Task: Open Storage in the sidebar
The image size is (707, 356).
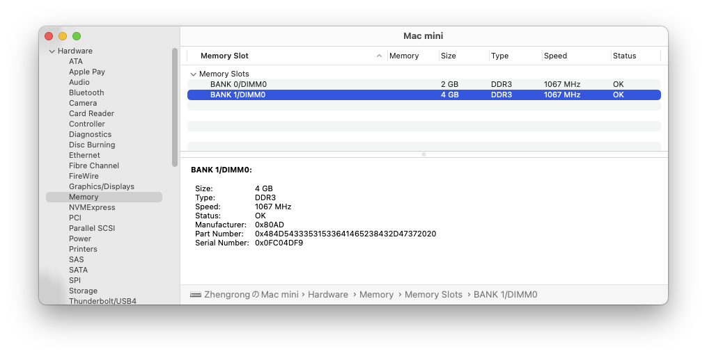Action: click(x=83, y=291)
